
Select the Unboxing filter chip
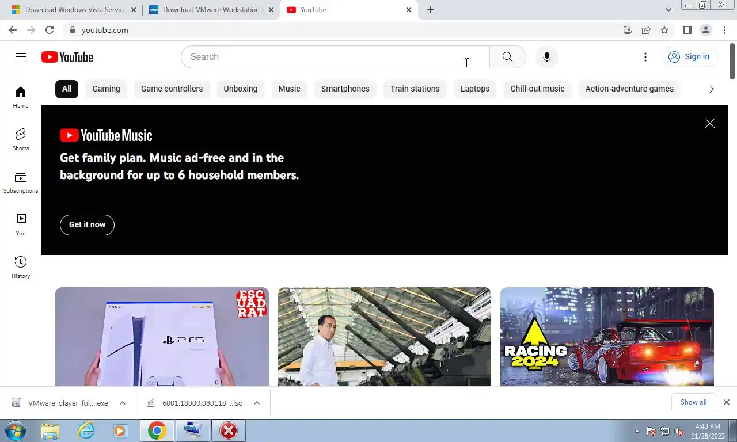tap(241, 89)
